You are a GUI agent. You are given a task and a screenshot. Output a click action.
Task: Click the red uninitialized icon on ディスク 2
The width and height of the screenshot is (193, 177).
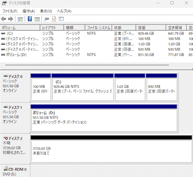pos(6,138)
